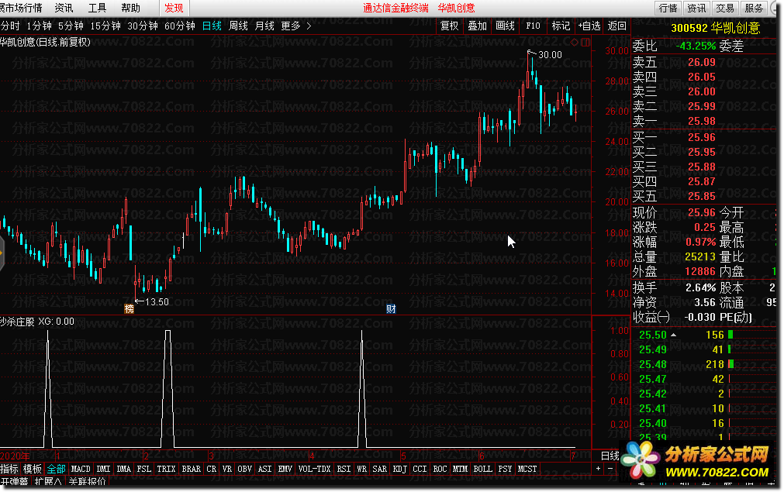Select the 分时 chart period

(10, 26)
